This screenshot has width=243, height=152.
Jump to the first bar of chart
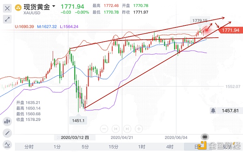point(115,129)
